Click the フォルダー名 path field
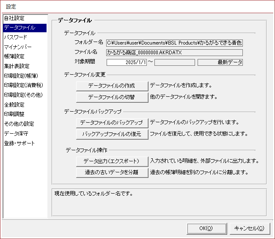 (174, 43)
